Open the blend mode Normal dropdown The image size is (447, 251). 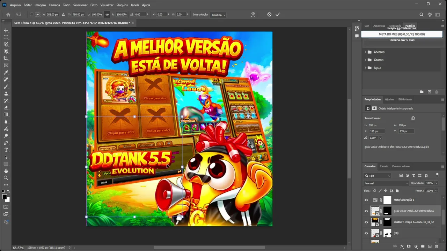[x=386, y=183]
